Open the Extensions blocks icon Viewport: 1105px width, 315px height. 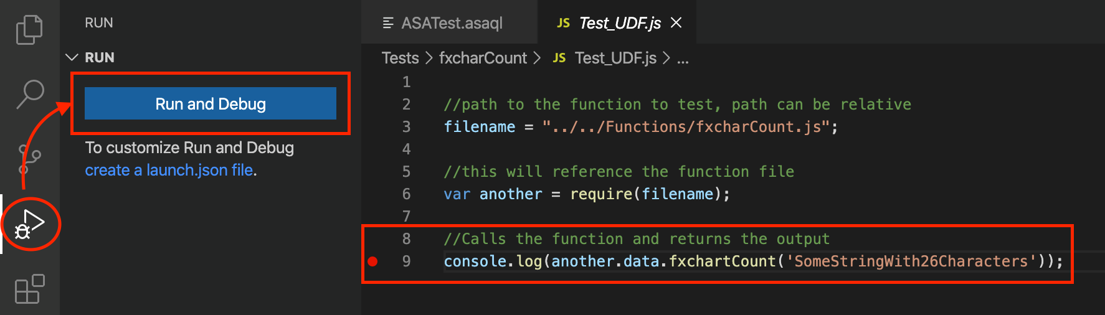[x=29, y=289]
